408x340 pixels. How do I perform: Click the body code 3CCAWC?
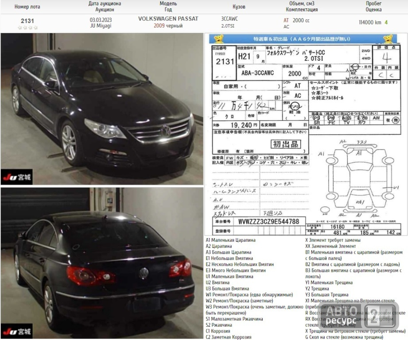[x=229, y=19]
